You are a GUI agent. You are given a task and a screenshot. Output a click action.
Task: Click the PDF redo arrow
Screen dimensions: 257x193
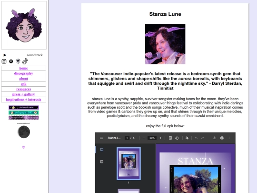click(203, 138)
